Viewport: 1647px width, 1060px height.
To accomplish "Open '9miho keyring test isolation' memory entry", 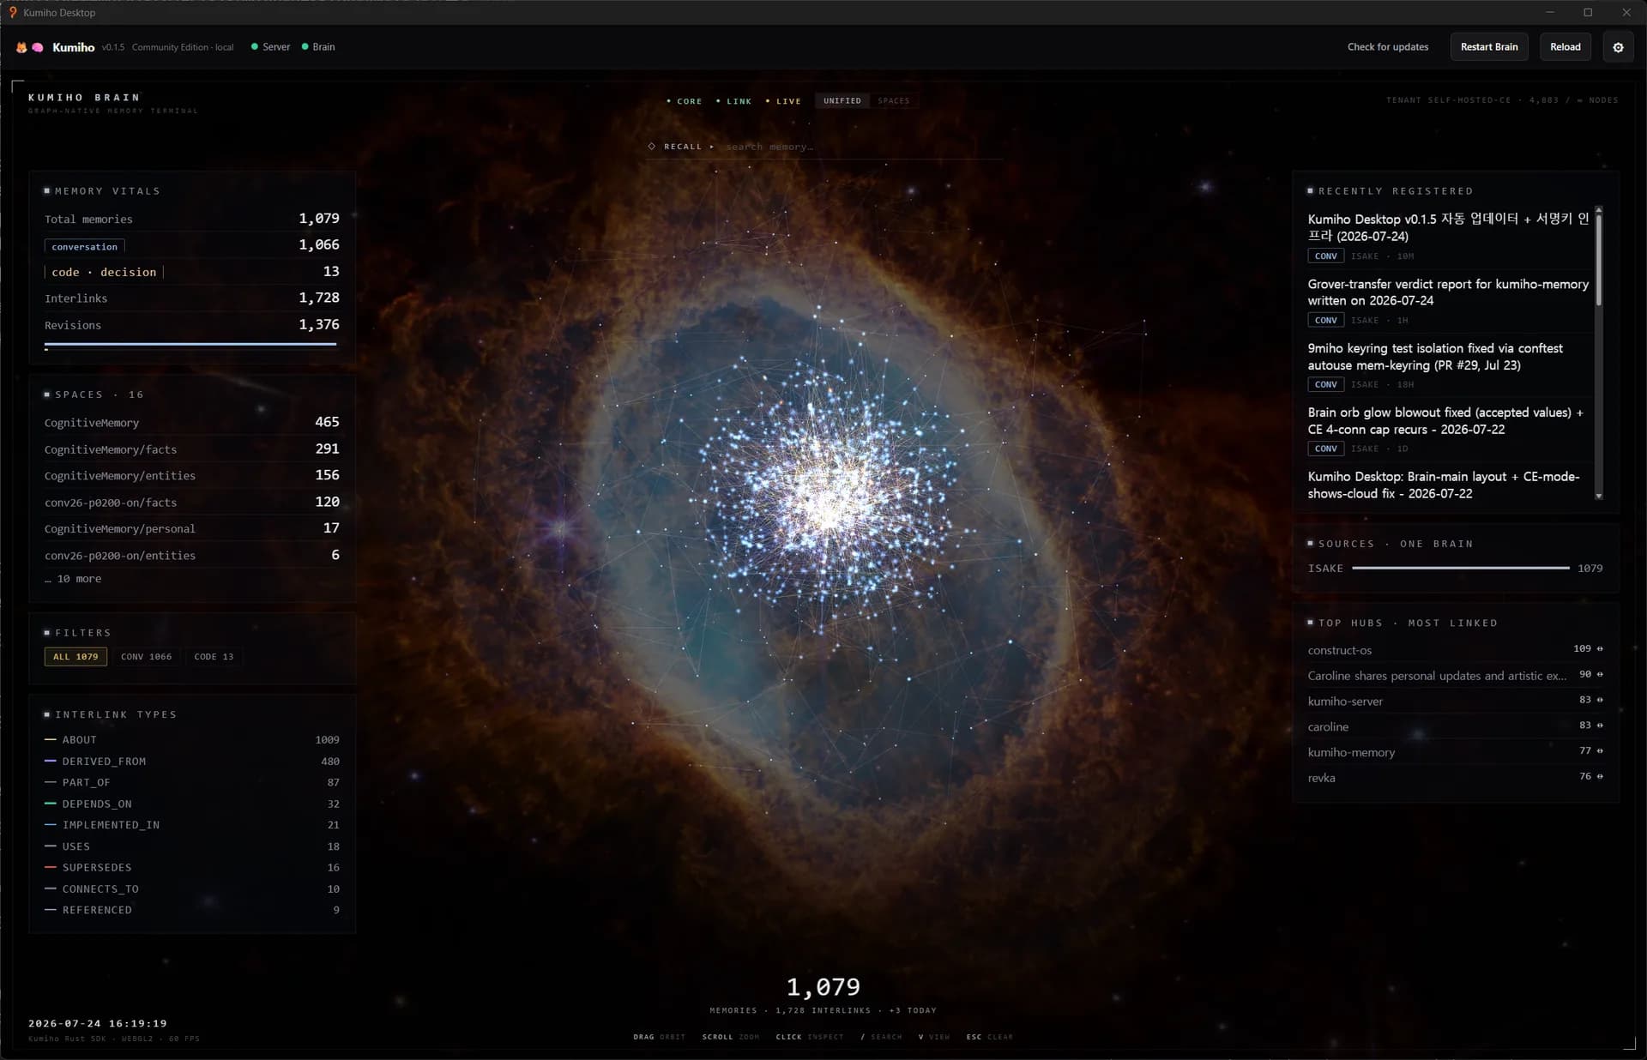I will tap(1448, 364).
